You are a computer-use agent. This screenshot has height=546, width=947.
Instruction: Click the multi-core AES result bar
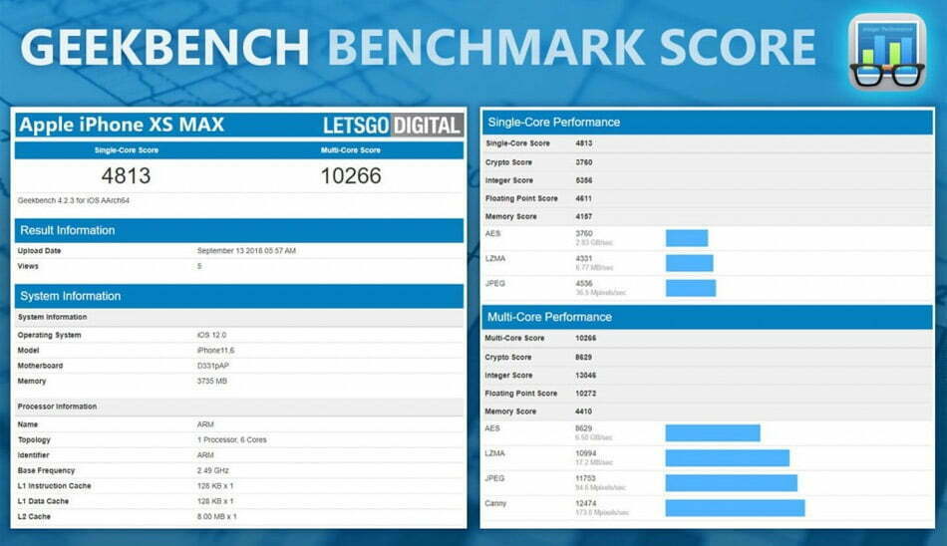(x=713, y=433)
